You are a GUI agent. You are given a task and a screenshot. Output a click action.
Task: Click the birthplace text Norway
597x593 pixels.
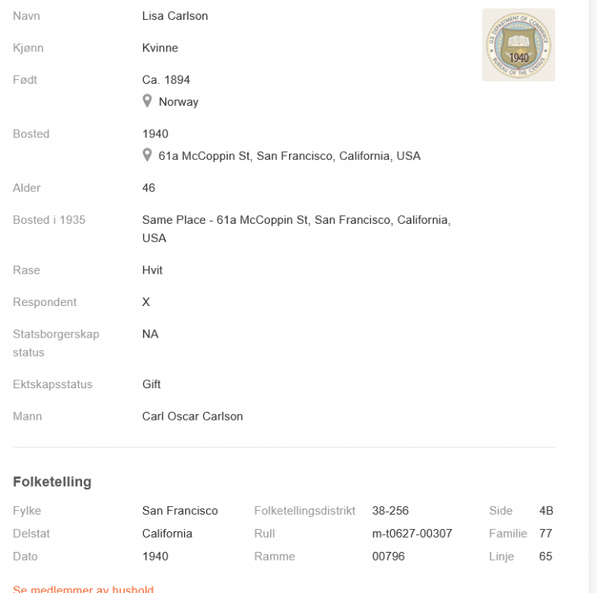(178, 102)
